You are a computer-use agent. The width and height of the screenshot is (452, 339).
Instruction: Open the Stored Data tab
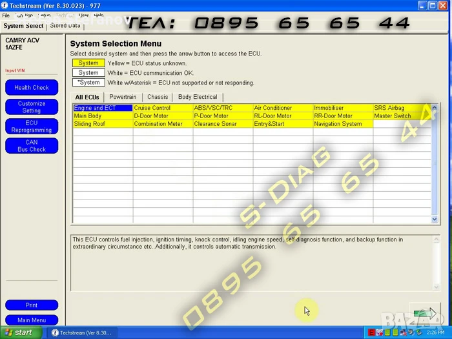[x=65, y=26]
